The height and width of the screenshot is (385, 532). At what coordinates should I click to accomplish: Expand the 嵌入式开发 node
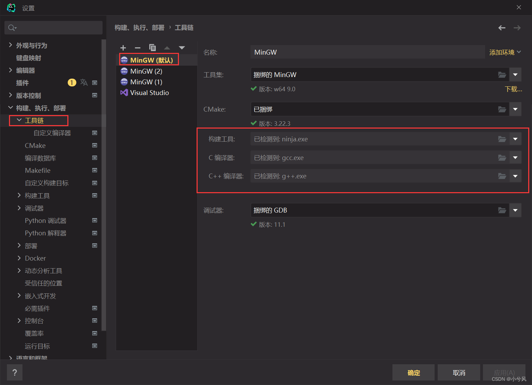(19, 295)
